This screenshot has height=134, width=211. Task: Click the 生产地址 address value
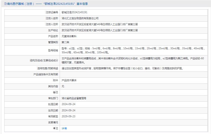100,30
